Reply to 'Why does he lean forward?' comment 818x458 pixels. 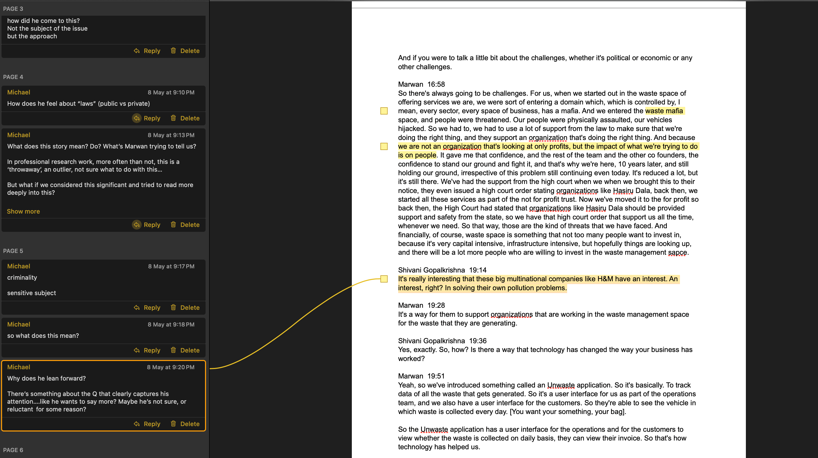pyautogui.click(x=151, y=424)
